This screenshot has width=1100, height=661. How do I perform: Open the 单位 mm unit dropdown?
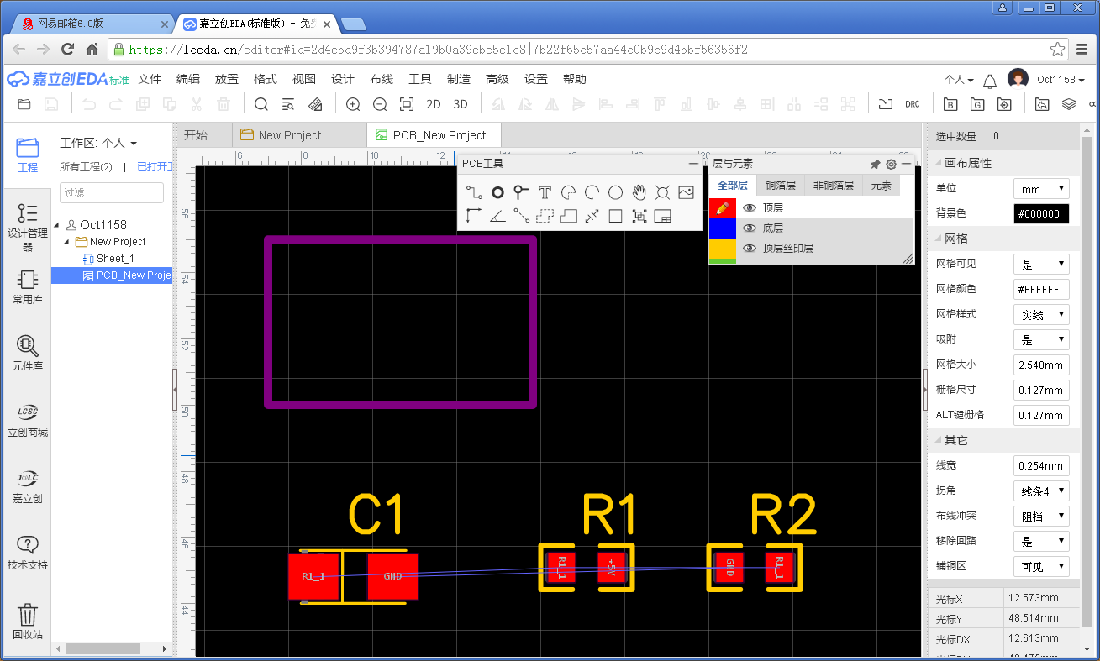[1041, 188]
